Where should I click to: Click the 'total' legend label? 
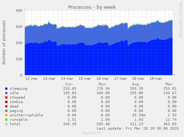(x=15, y=124)
